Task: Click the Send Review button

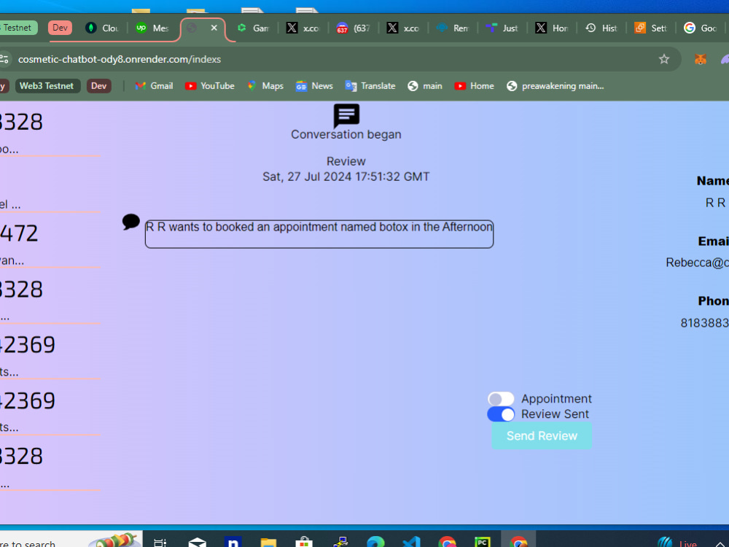Action: pyautogui.click(x=542, y=435)
